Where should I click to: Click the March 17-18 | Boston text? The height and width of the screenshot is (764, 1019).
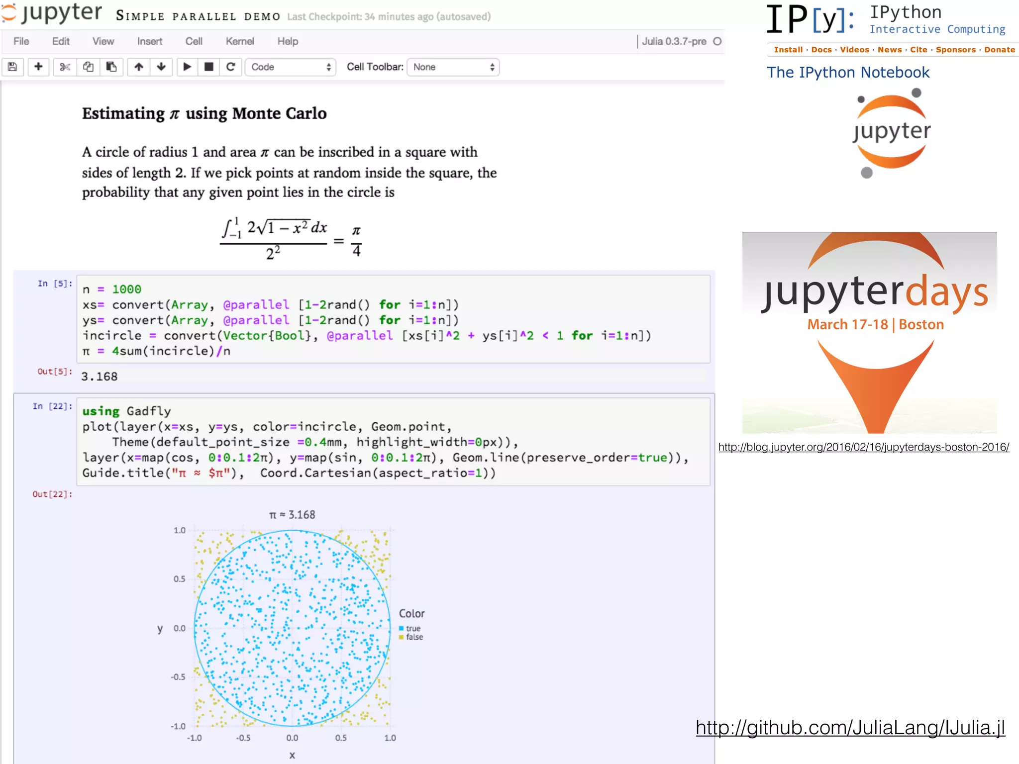coord(875,325)
